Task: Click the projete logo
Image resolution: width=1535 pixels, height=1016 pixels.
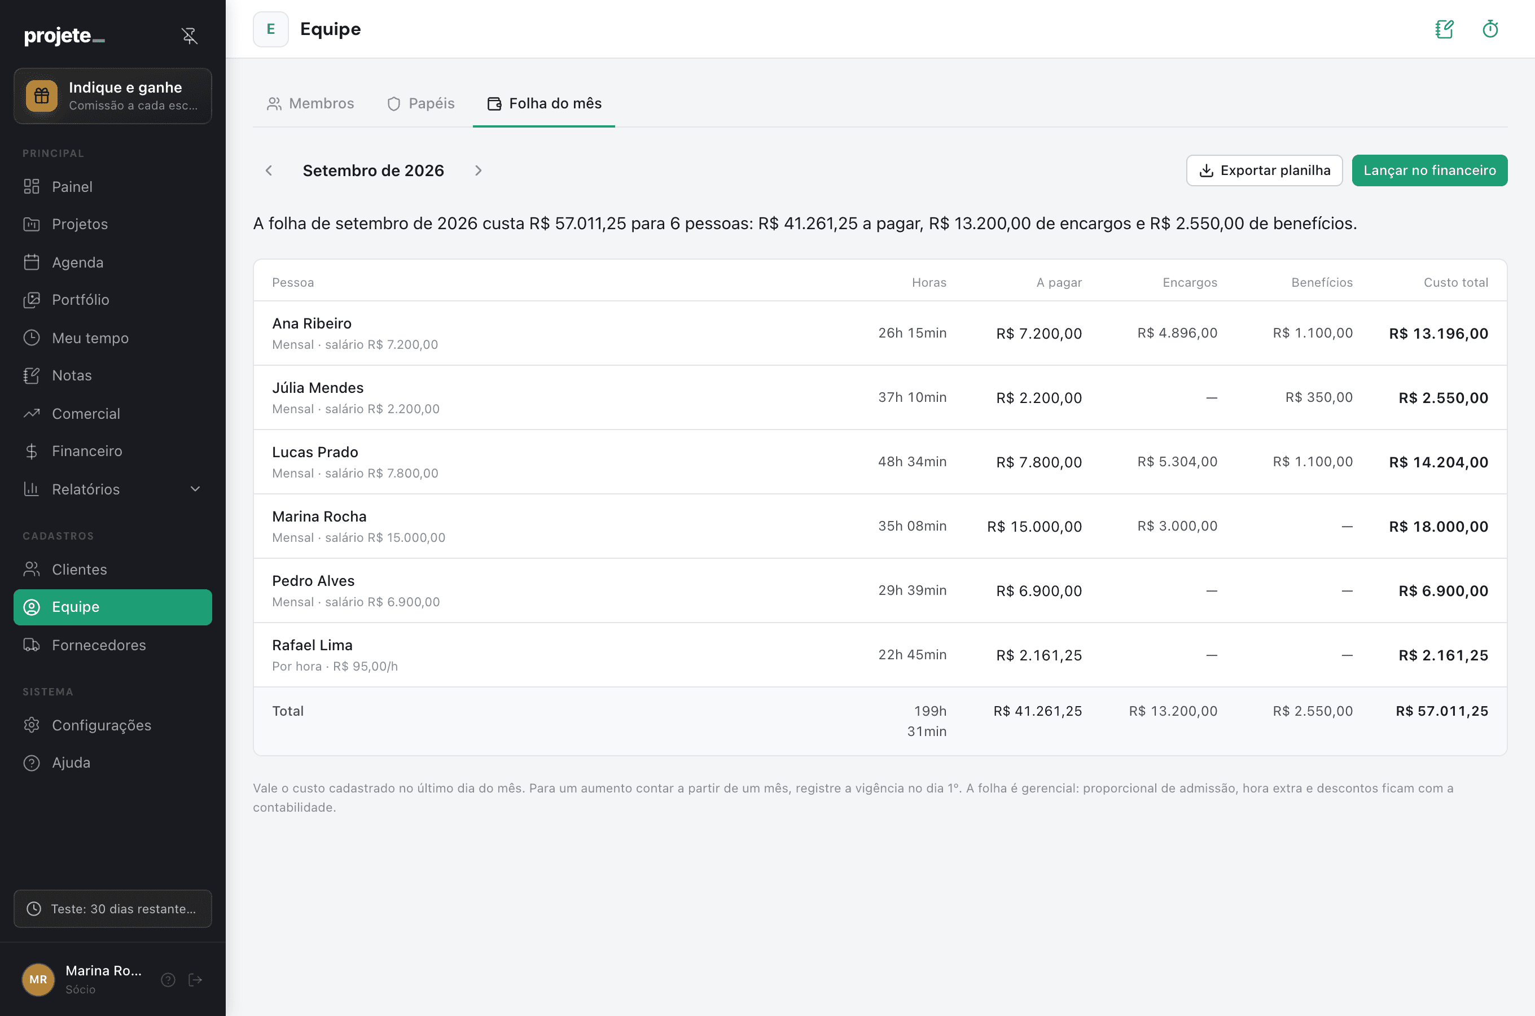Action: click(x=64, y=36)
